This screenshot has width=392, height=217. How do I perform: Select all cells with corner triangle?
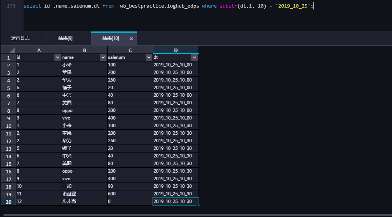[8, 50]
